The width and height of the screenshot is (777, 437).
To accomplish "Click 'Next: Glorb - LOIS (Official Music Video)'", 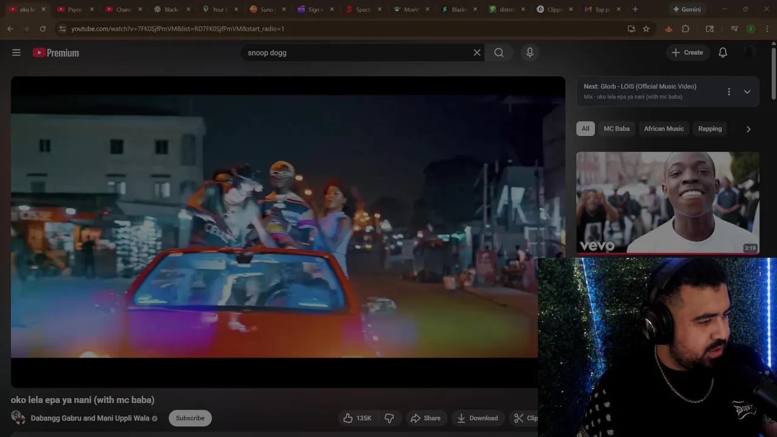I will pyautogui.click(x=640, y=86).
